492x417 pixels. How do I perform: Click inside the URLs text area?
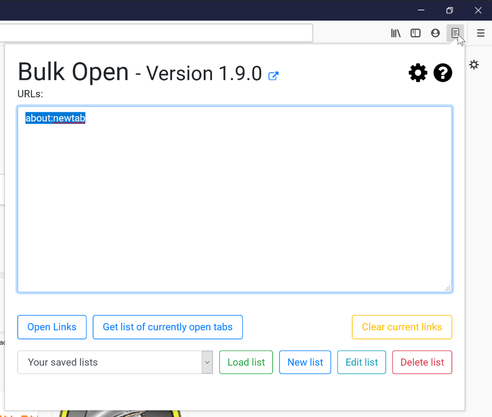click(235, 200)
